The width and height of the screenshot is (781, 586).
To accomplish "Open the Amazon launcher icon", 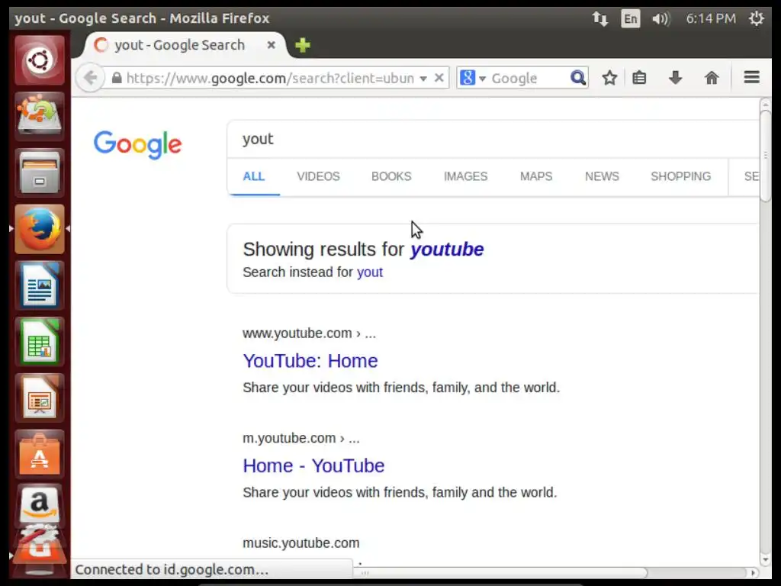I will click(40, 506).
